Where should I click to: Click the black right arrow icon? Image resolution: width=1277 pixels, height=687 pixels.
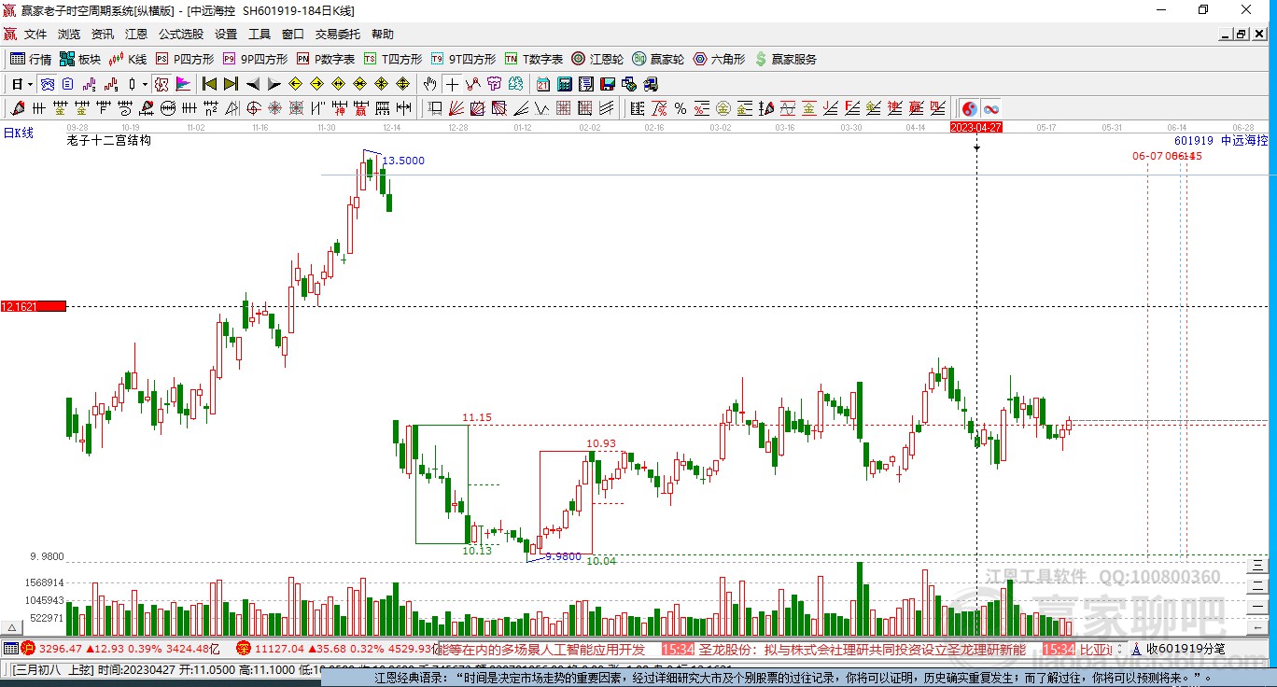click(274, 84)
